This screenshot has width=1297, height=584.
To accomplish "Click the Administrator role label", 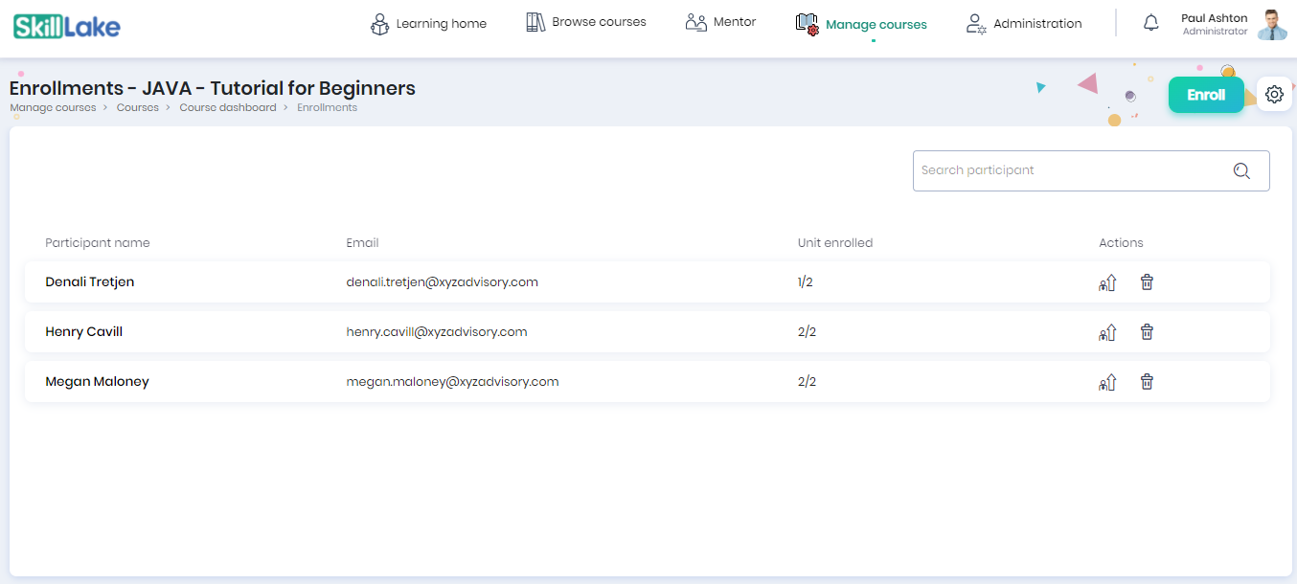I will click(x=1216, y=32).
